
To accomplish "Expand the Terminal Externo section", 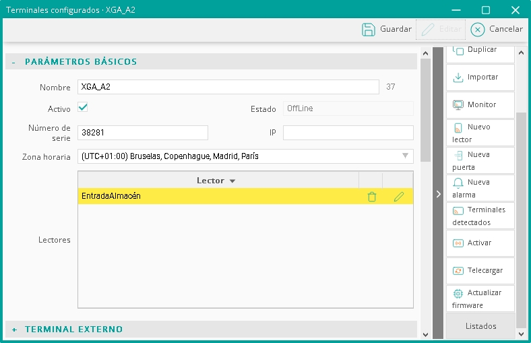I will click(x=13, y=330).
